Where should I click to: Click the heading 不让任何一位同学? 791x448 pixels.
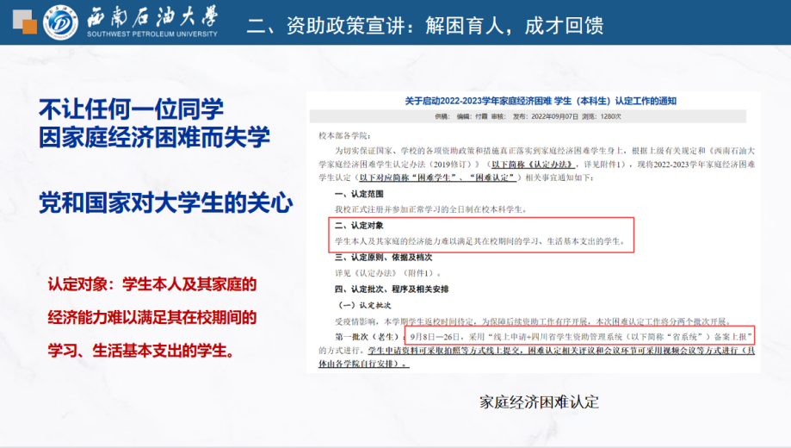[x=132, y=109]
